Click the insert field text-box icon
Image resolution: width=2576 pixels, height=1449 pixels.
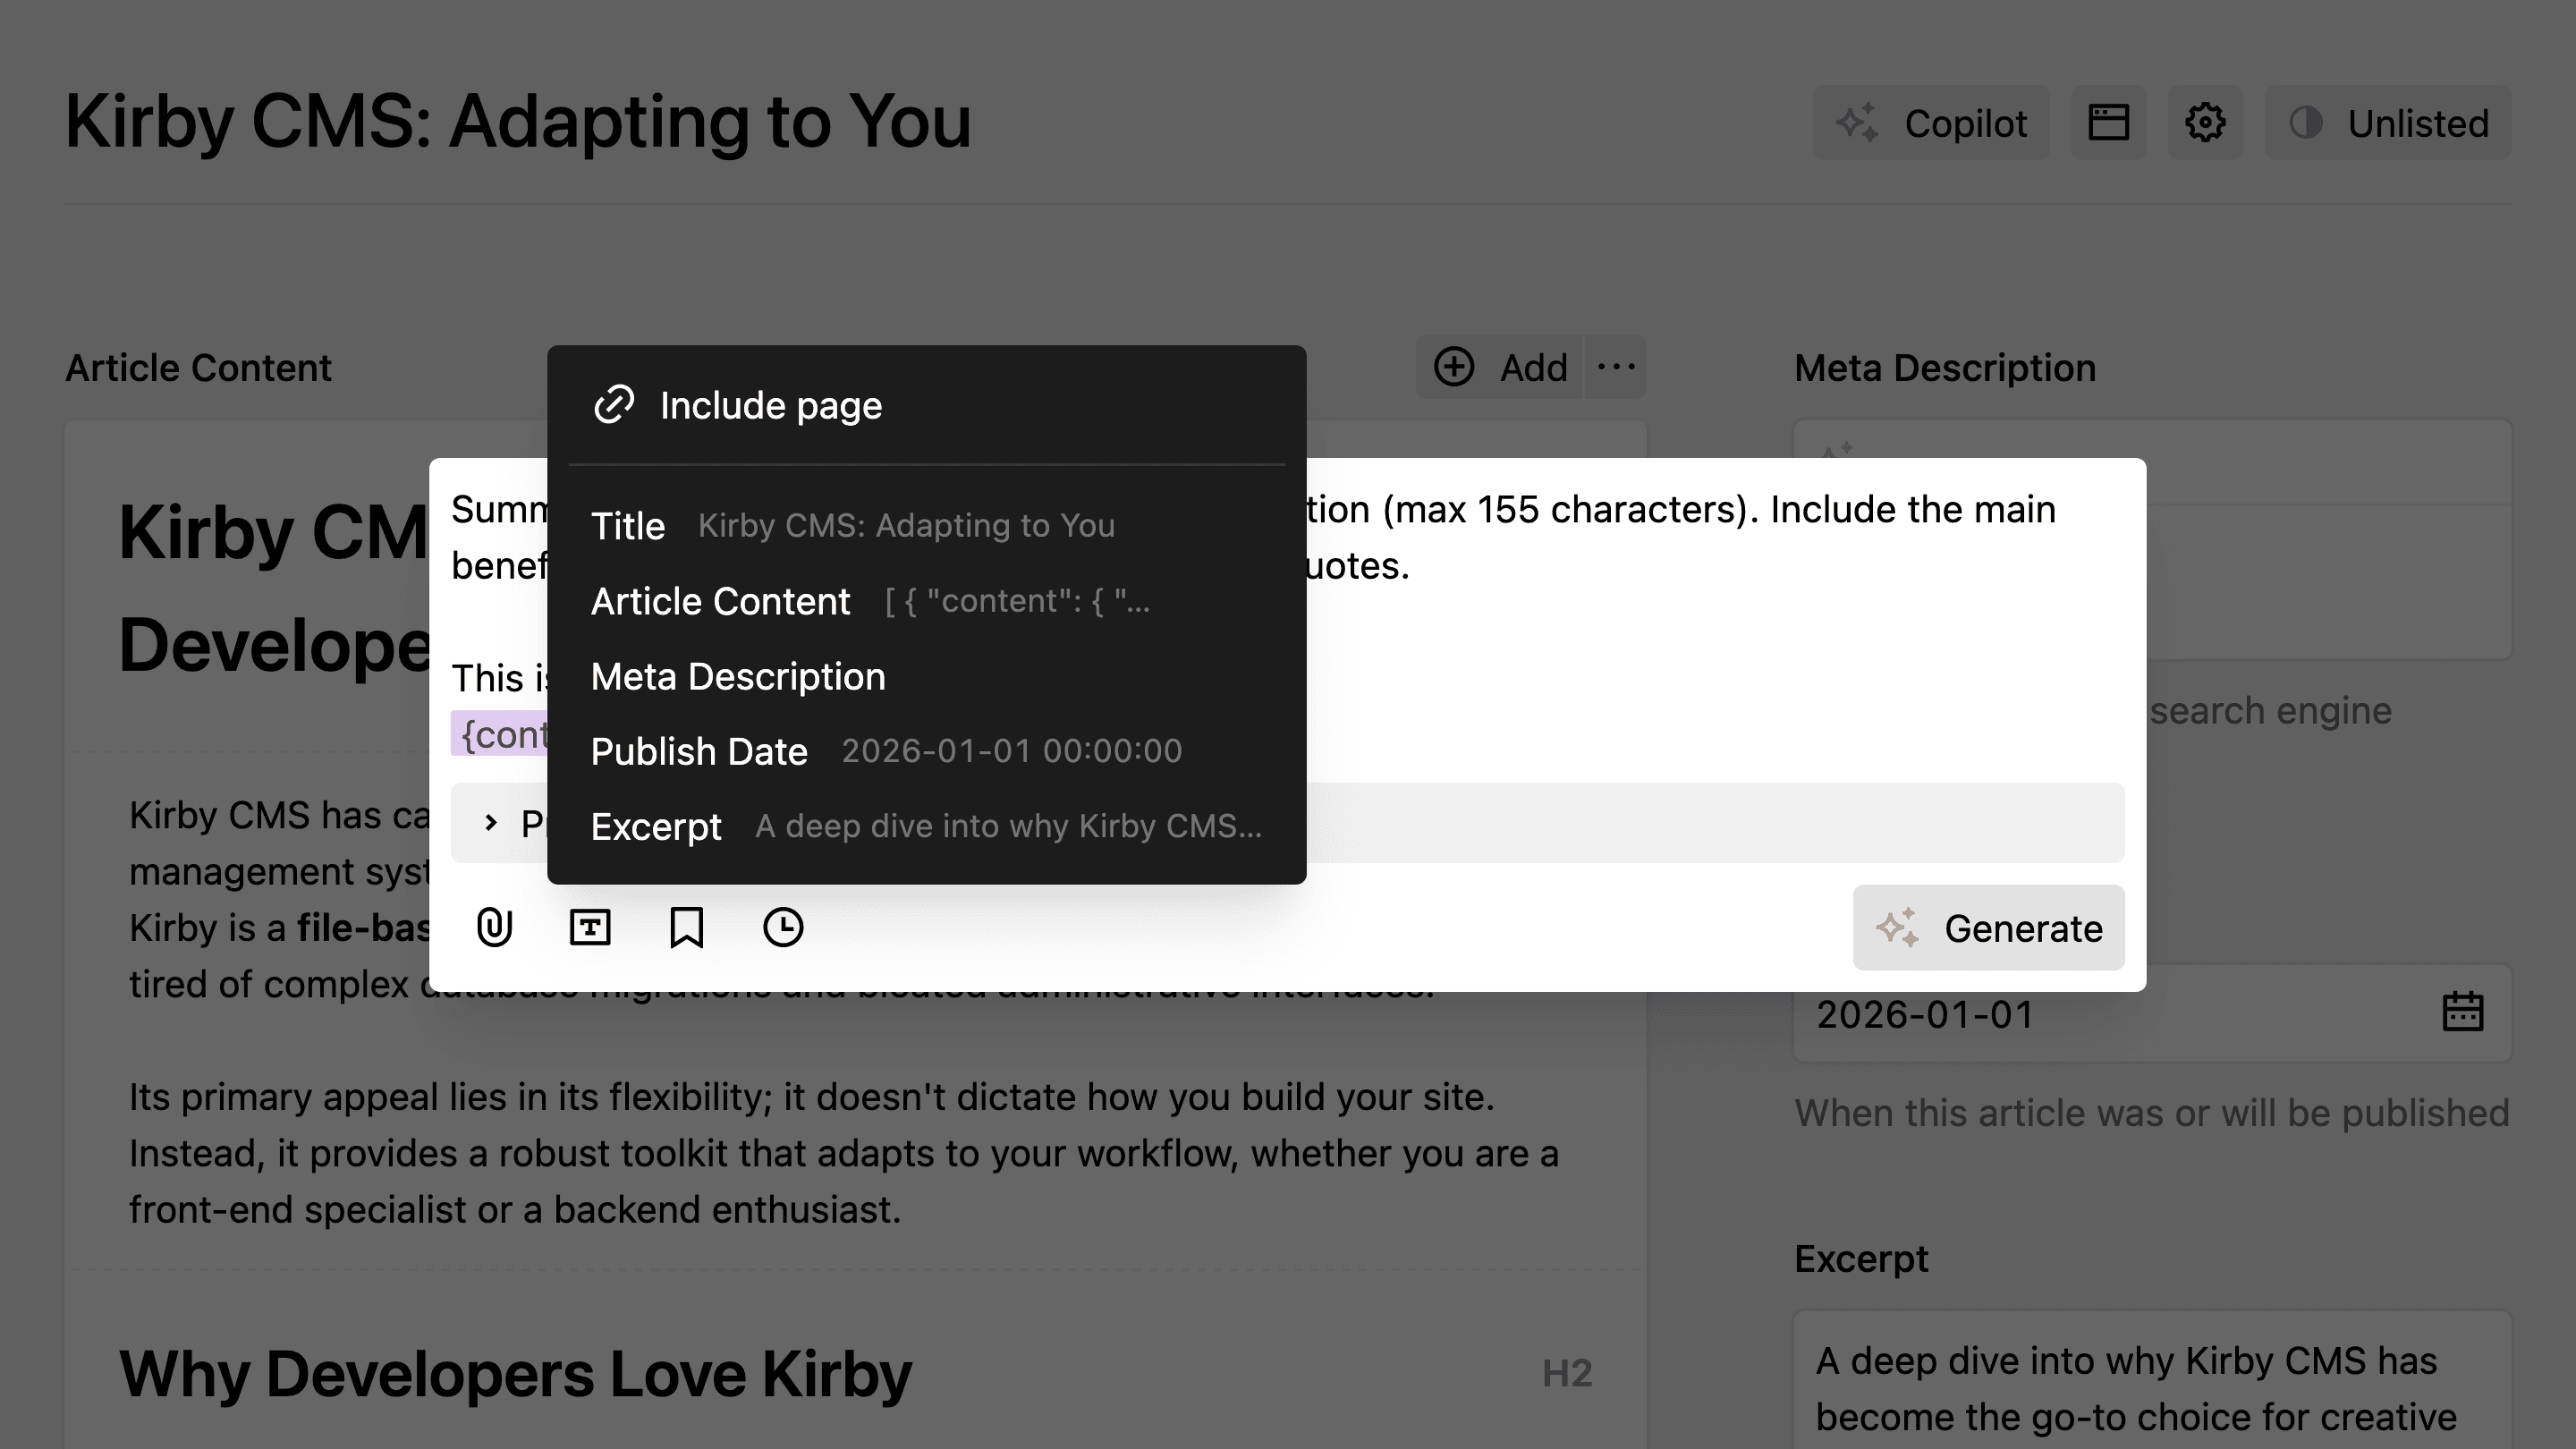[x=590, y=927]
